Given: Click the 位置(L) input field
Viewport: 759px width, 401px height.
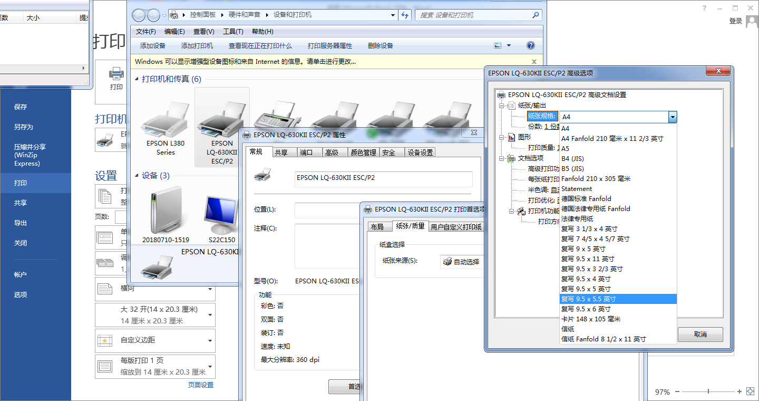Looking at the screenshot, I should (x=327, y=210).
